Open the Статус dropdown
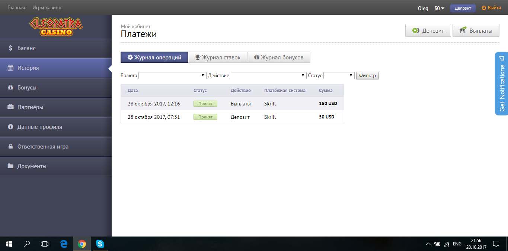 pos(339,75)
